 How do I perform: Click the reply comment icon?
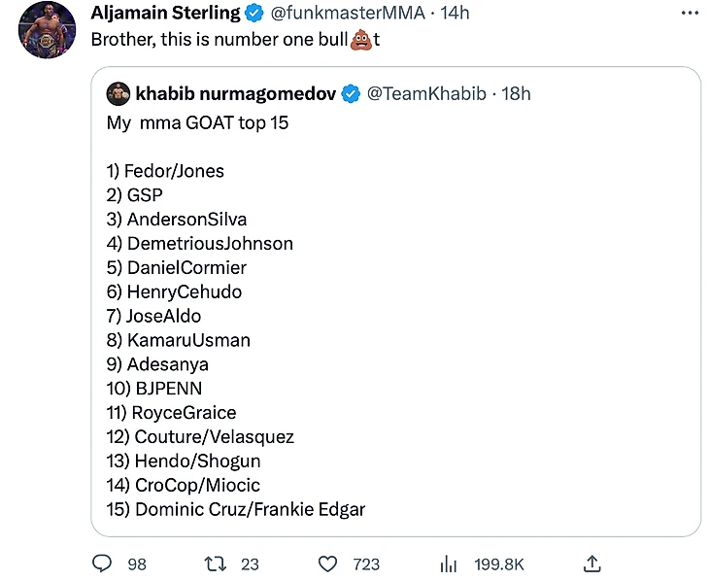102,564
